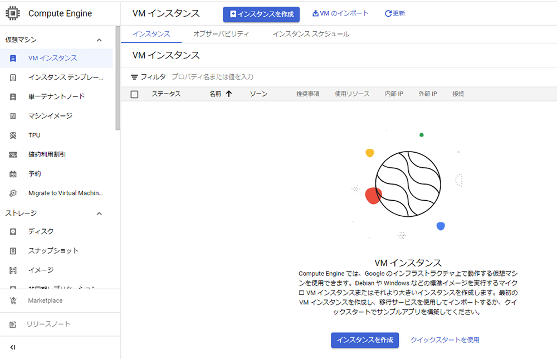Click the VM インスタンス sidebar icon
Viewport: 557px width, 359px height.
(13, 59)
